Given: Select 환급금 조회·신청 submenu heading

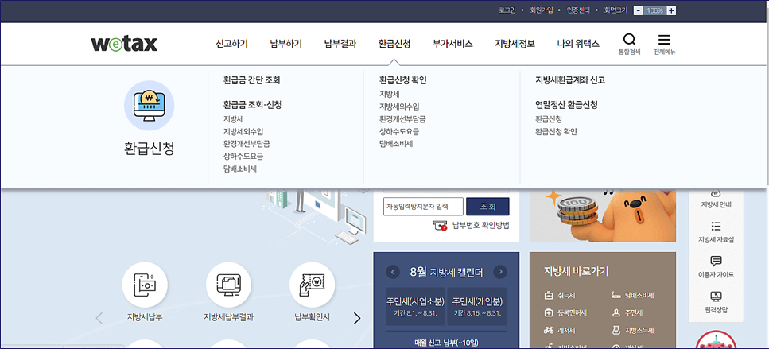Looking at the screenshot, I should click(252, 104).
